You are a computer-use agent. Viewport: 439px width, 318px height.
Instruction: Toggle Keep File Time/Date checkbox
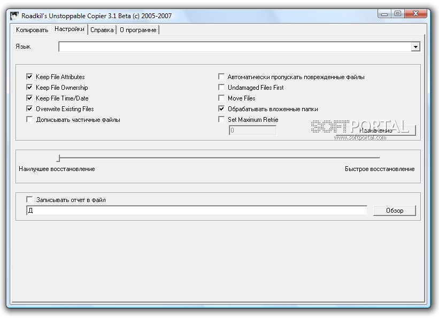point(29,98)
